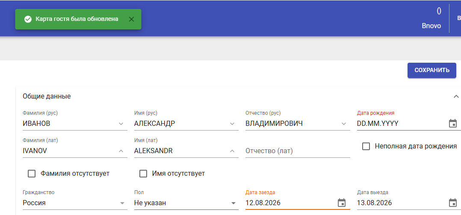Collapse the Имя (лат) ALEKSANDR arrow
Screen dimensions: 461x215
tap(232, 151)
